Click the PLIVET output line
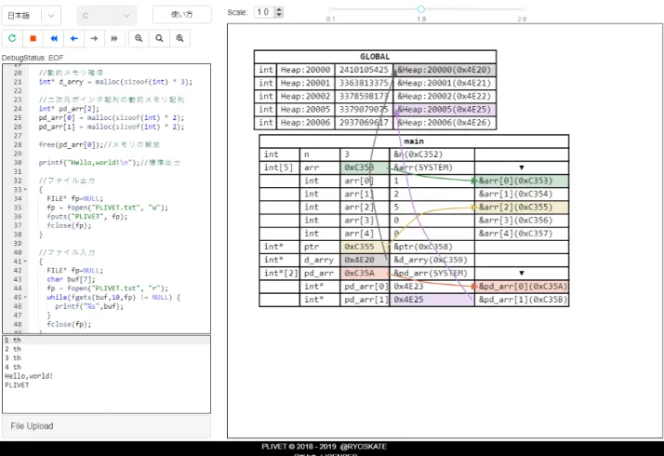This screenshot has height=456, width=664. [x=17, y=384]
